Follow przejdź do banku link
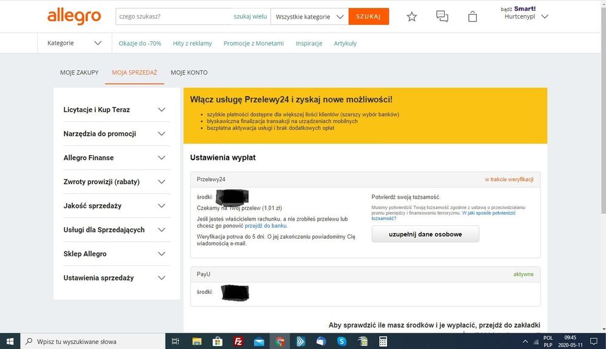The height and width of the screenshot is (349, 606). [x=266, y=226]
